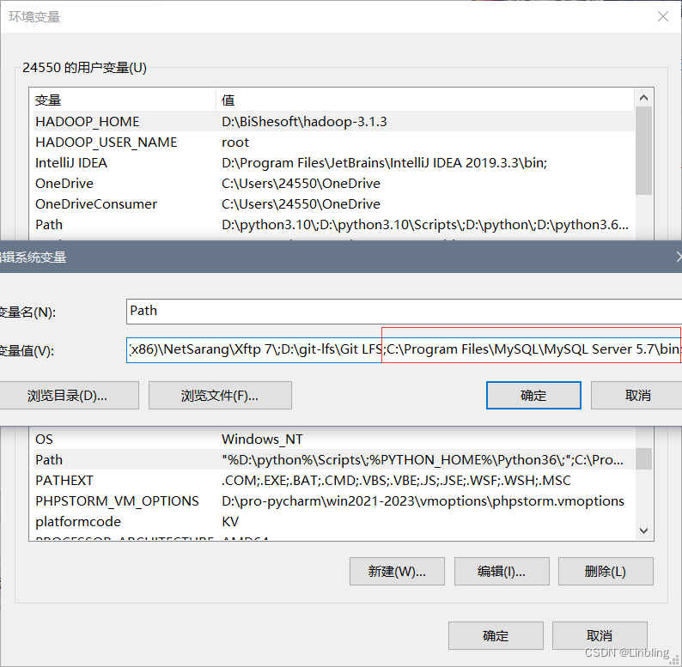Select HADOOP_HOME user variable row
The width and height of the screenshot is (682, 667).
[x=333, y=121]
